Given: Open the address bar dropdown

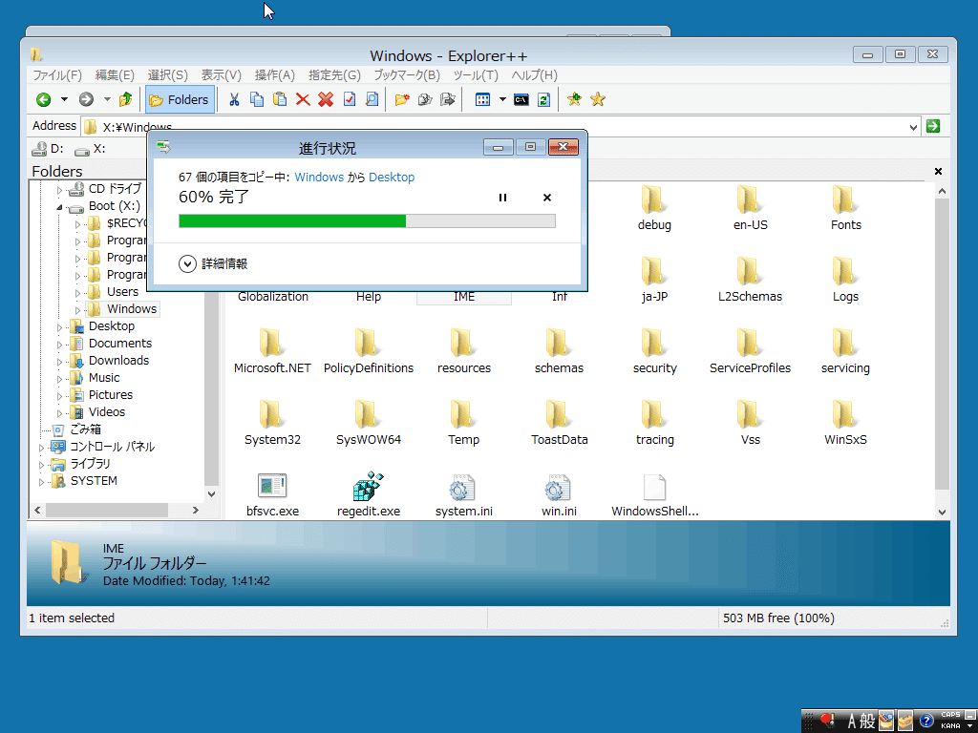Looking at the screenshot, I should pos(913,127).
